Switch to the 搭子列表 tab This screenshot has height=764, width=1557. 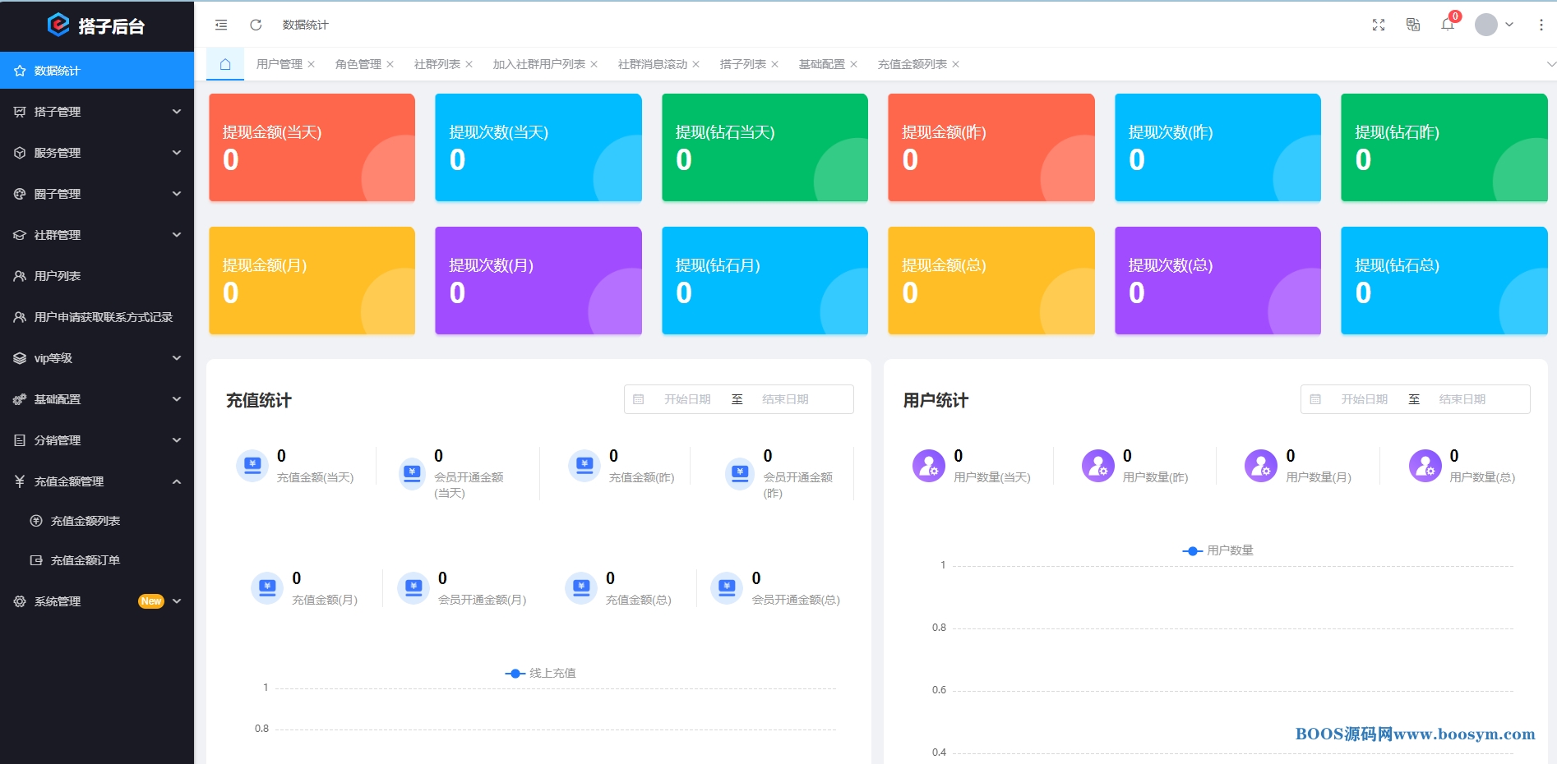[x=743, y=64]
